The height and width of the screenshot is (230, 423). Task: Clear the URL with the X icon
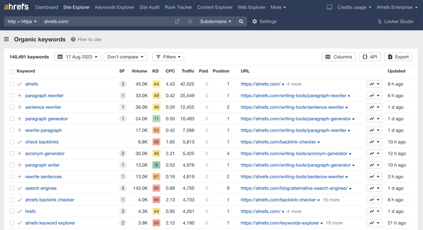pyautogui.click(x=190, y=21)
